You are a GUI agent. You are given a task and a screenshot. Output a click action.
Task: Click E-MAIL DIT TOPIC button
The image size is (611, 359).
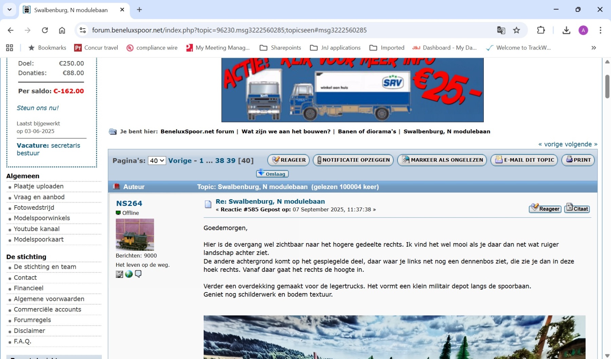pos(524,160)
